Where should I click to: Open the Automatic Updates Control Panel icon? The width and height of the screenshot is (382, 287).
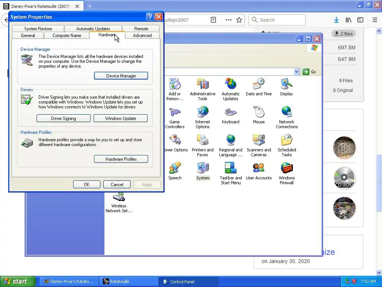231,89
